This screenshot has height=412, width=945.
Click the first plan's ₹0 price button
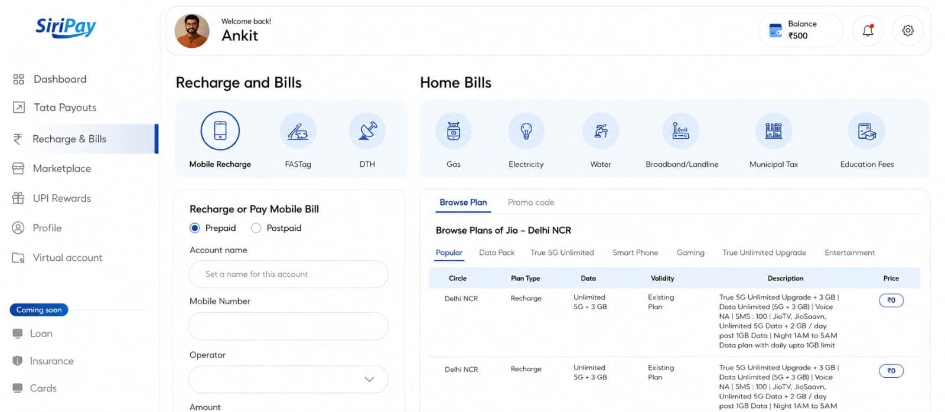pos(891,300)
